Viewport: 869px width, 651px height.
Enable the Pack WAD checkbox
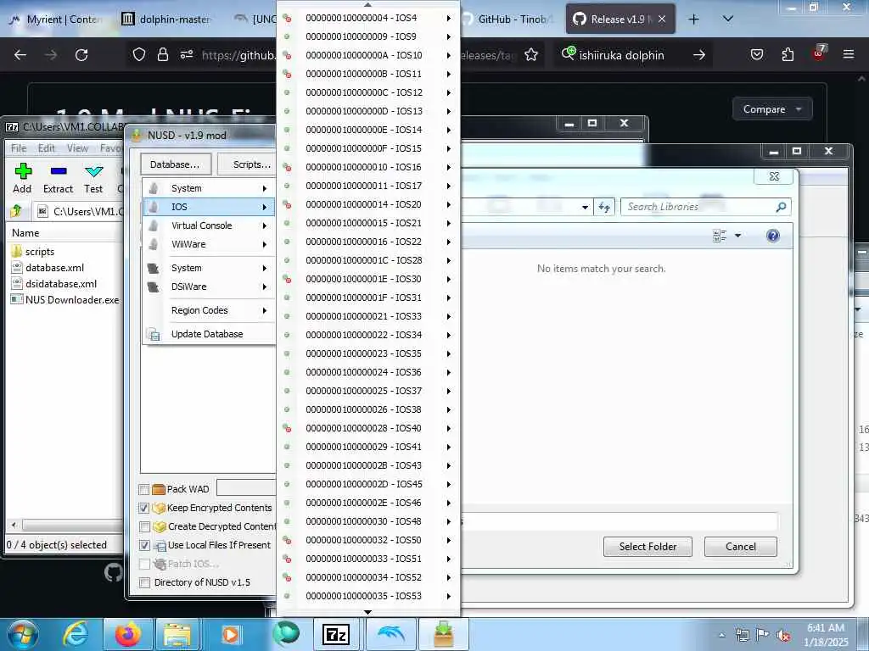pos(144,489)
